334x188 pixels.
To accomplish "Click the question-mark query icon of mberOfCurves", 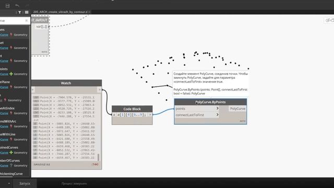I will [x=11, y=166].
